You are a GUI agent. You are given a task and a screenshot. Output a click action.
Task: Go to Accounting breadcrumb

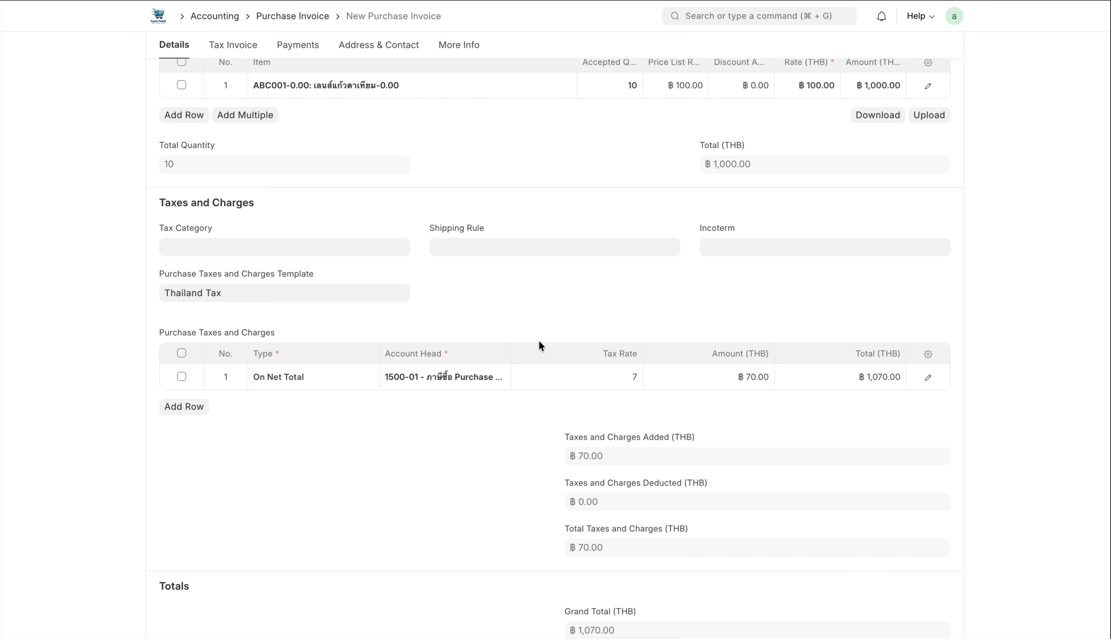(215, 16)
